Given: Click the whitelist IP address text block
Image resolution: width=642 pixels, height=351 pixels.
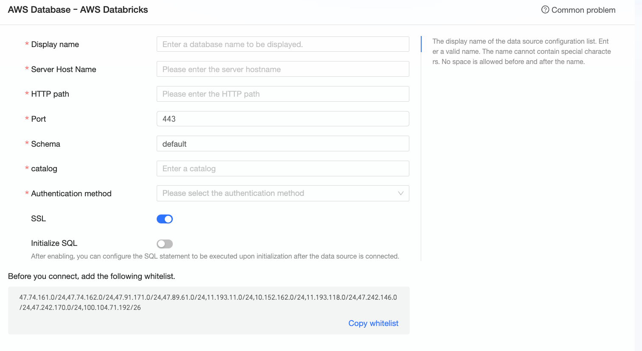Looking at the screenshot, I should click(208, 302).
